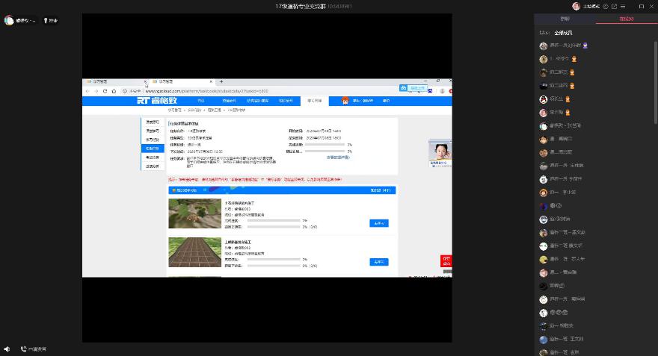Click the red floating badge on shared page
Image resolution: width=658 pixels, height=356 pixels.
pos(446,262)
